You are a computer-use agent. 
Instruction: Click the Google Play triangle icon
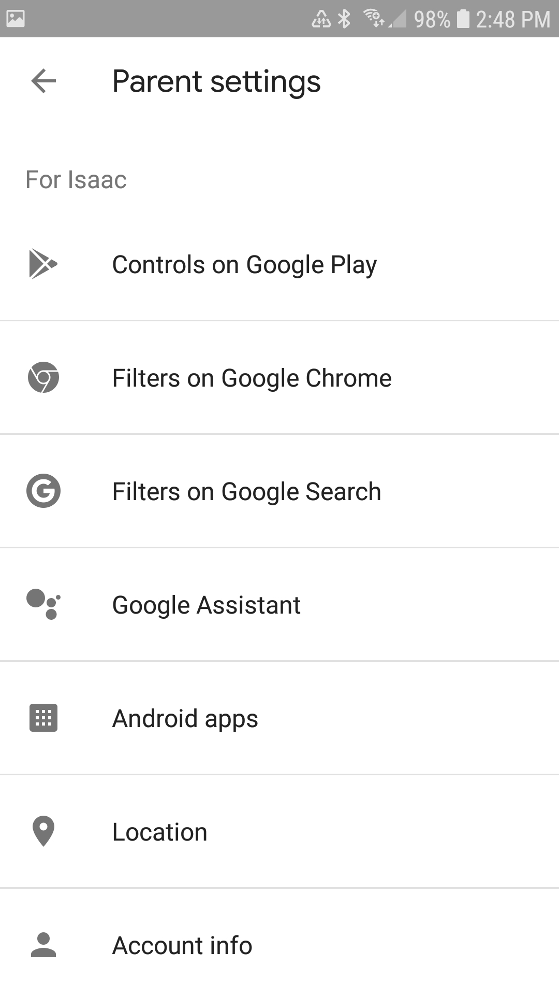click(43, 264)
